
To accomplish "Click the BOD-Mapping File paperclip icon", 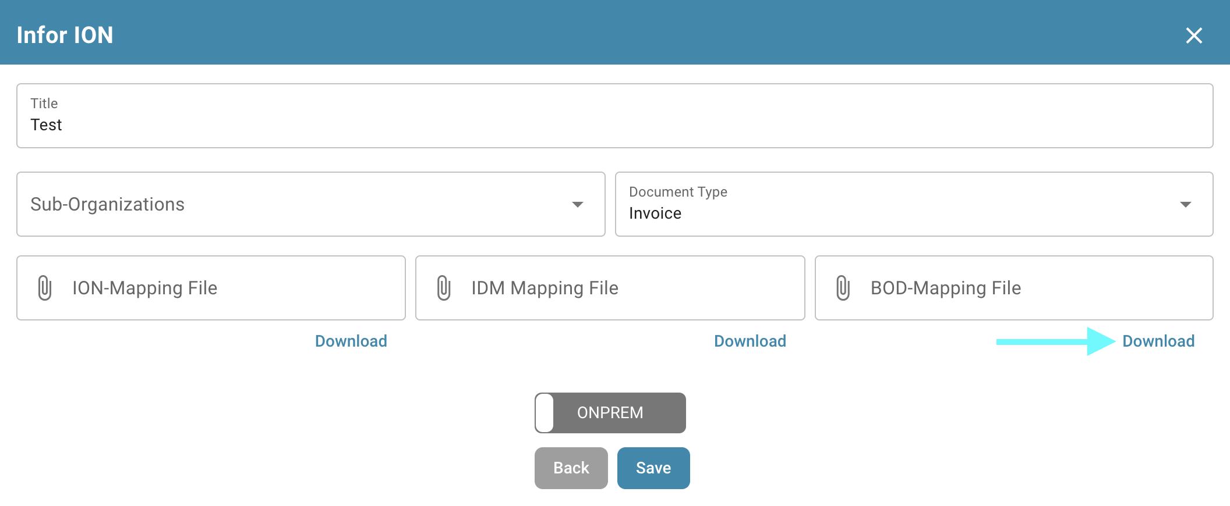I will (x=843, y=288).
